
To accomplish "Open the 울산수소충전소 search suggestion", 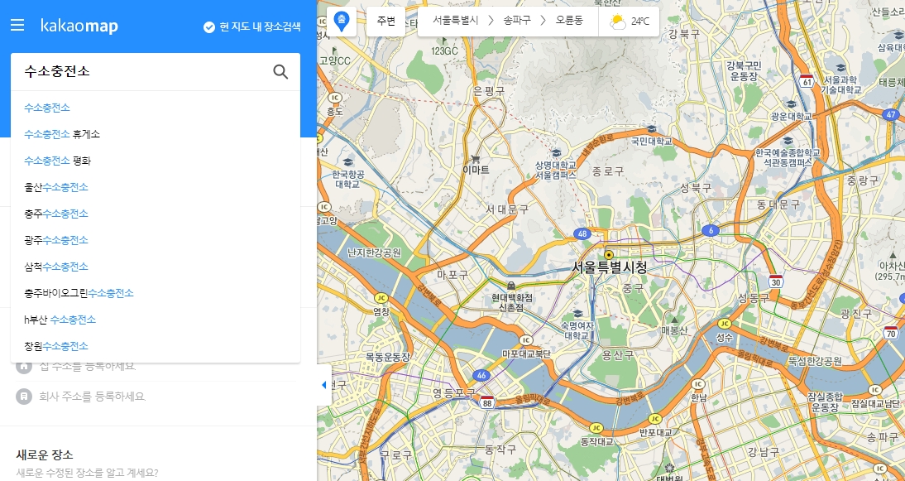I will coord(56,186).
